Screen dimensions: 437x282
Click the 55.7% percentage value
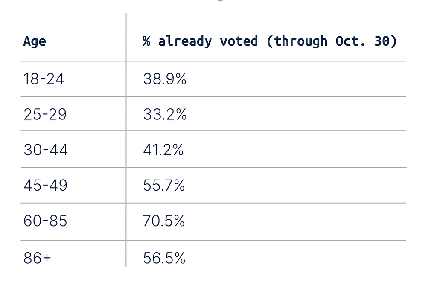(x=163, y=185)
